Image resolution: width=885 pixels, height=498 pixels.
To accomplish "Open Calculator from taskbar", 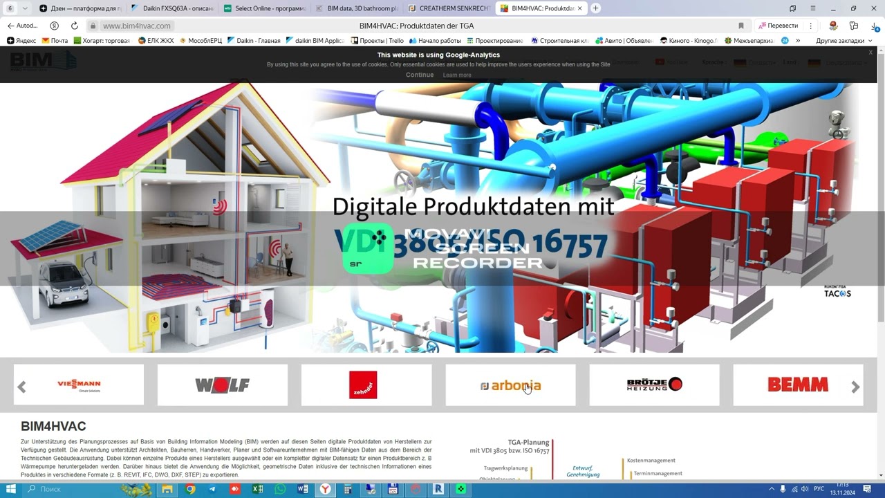I will click(348, 489).
